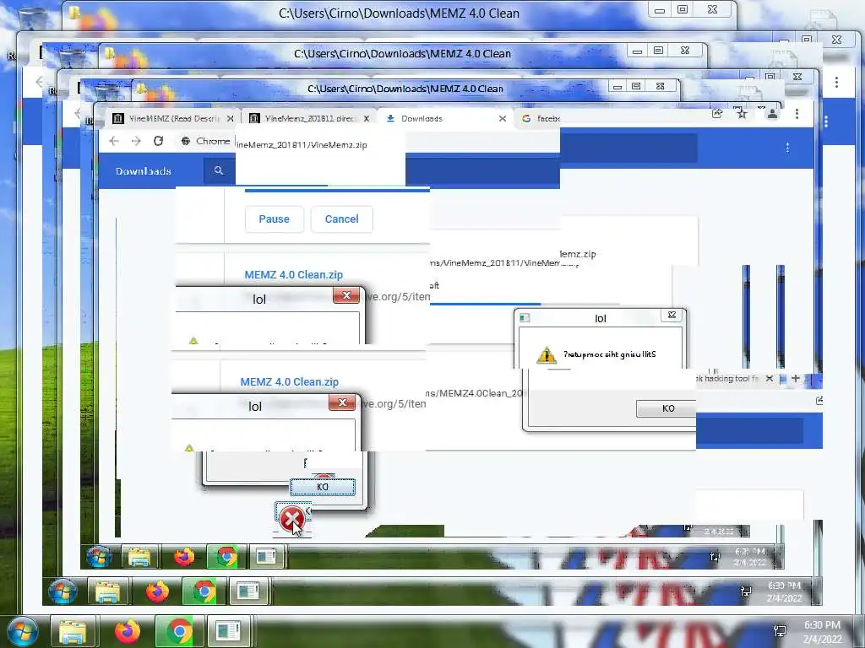Cancel the VineMemz.zip download
The height and width of the screenshot is (648, 865).
pyautogui.click(x=341, y=219)
